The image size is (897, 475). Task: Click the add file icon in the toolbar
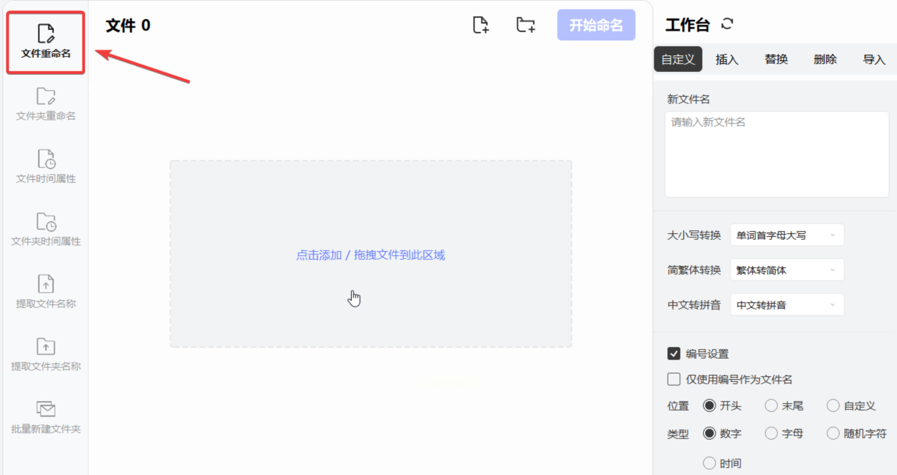481,25
